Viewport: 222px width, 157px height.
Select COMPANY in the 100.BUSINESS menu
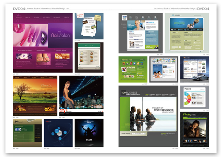(x=152, y=94)
